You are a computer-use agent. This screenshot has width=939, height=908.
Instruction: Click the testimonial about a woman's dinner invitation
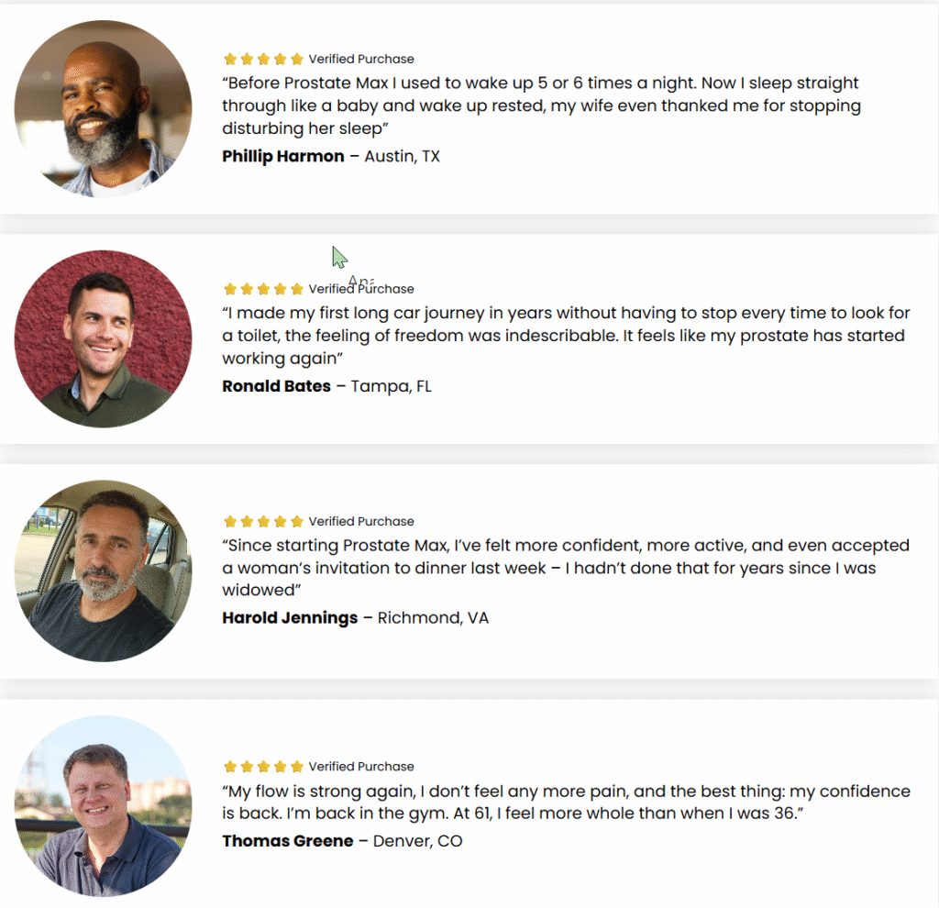click(565, 568)
